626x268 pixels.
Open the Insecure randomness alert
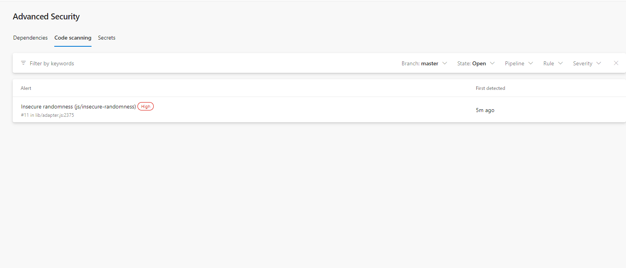(x=78, y=106)
